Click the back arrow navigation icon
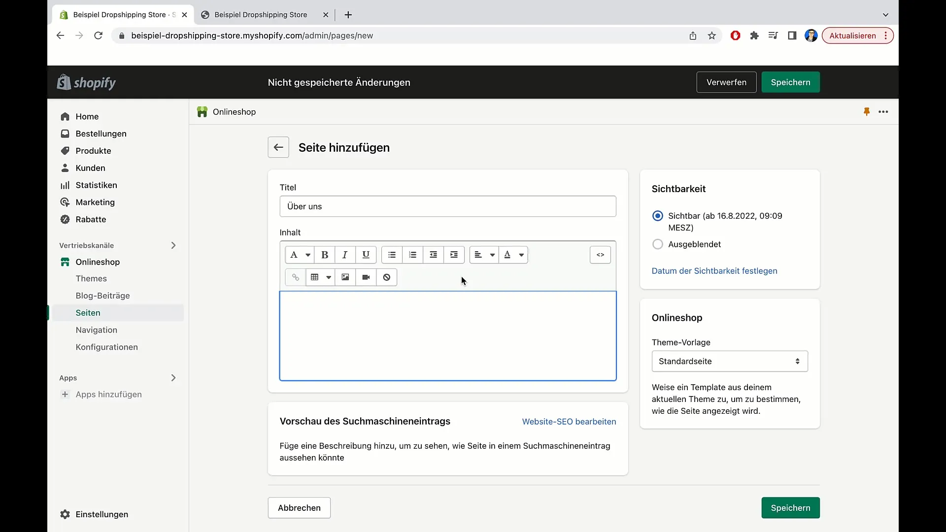This screenshot has height=532, width=946. pos(279,147)
